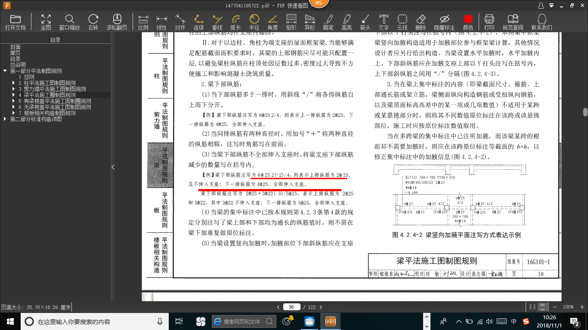588x330 pixels.
Task: Print the document with 打印
Action: 489,22
